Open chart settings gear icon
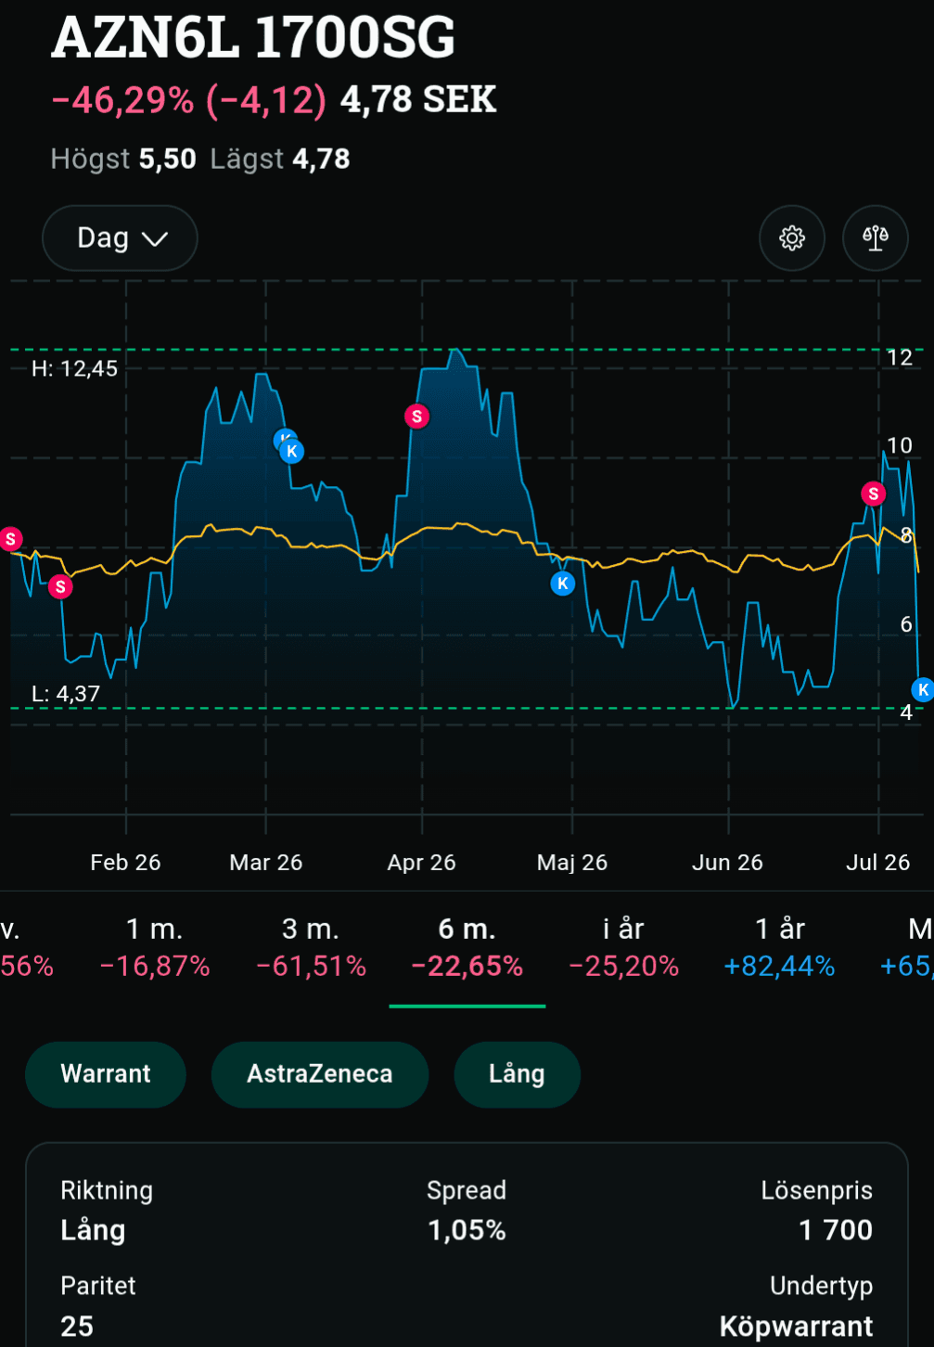934x1347 pixels. tap(792, 238)
